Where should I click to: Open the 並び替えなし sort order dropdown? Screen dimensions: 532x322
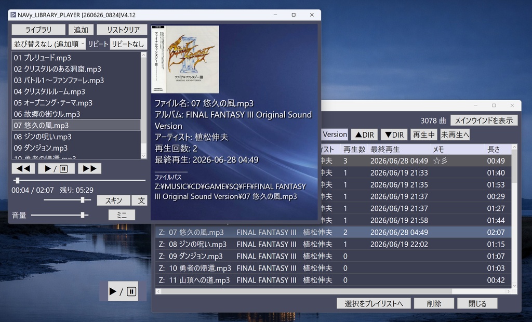[48, 44]
